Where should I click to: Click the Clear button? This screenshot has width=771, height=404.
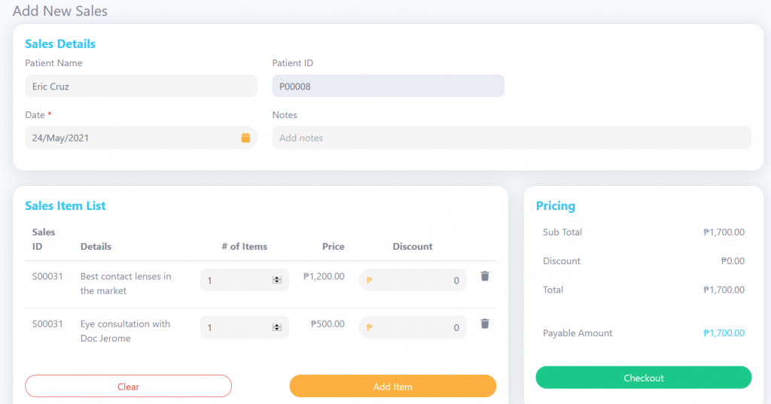pyautogui.click(x=128, y=386)
